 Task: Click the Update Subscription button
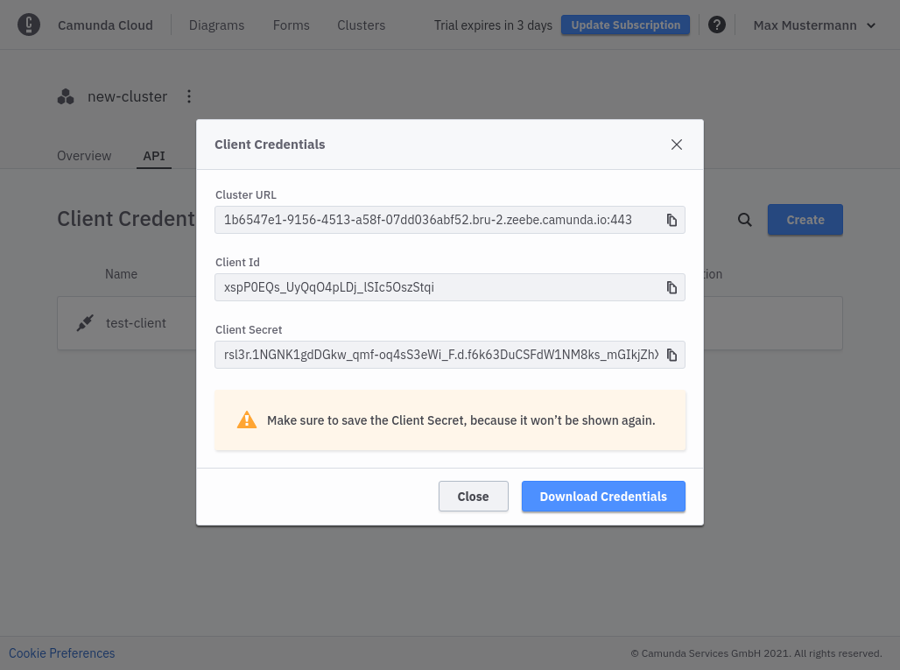click(625, 25)
